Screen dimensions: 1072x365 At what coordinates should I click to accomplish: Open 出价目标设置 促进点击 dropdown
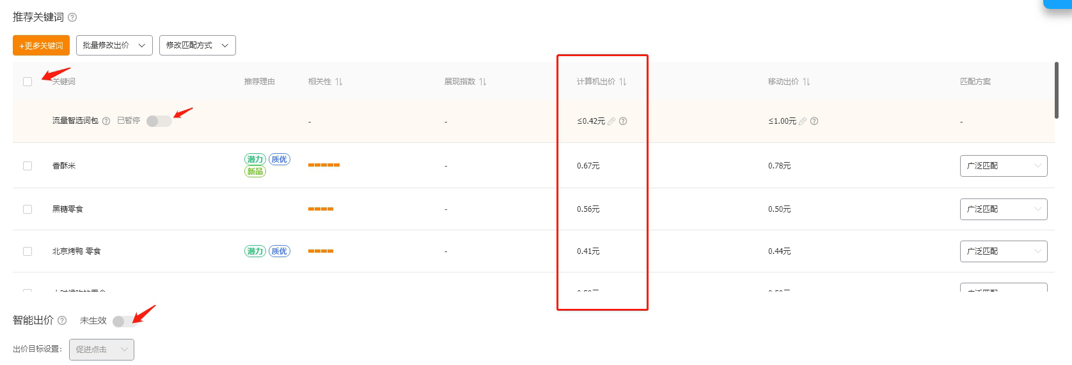pyautogui.click(x=102, y=350)
